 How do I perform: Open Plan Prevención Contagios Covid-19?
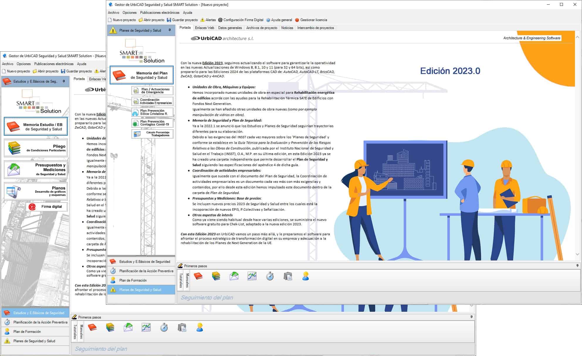pos(153,123)
